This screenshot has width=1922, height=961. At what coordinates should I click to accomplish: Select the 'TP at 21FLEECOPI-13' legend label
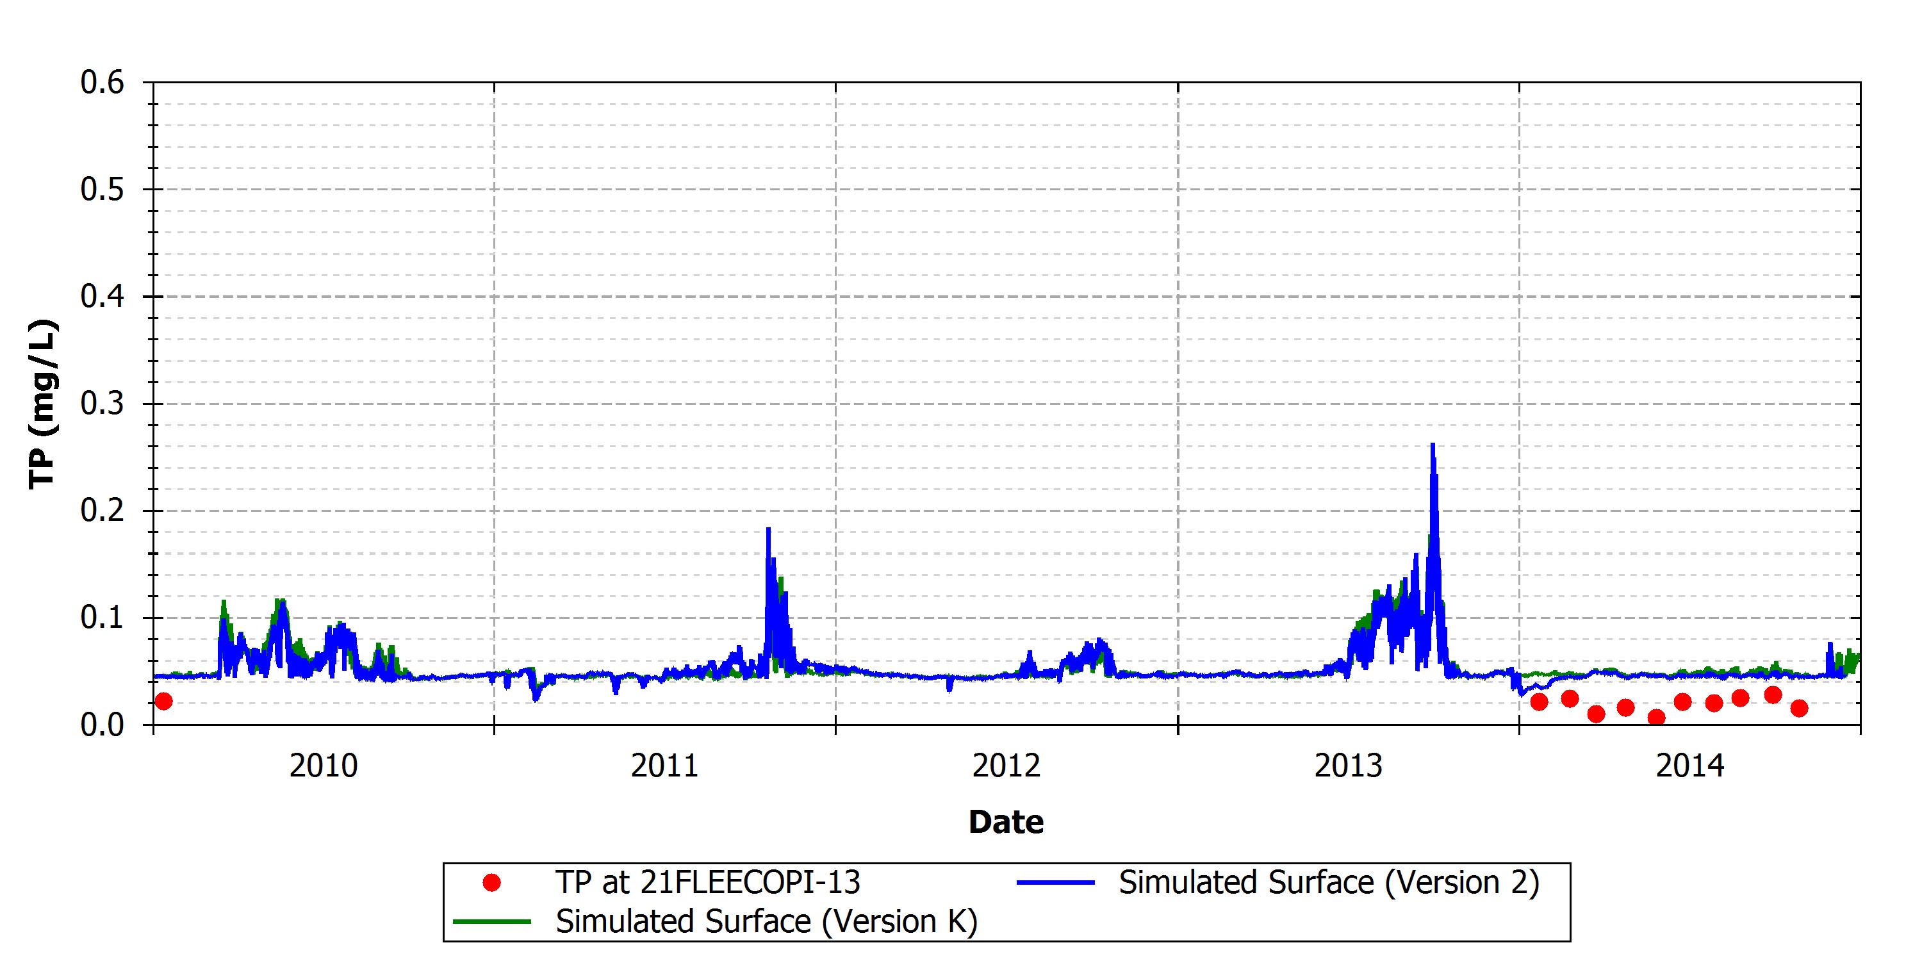tap(707, 883)
